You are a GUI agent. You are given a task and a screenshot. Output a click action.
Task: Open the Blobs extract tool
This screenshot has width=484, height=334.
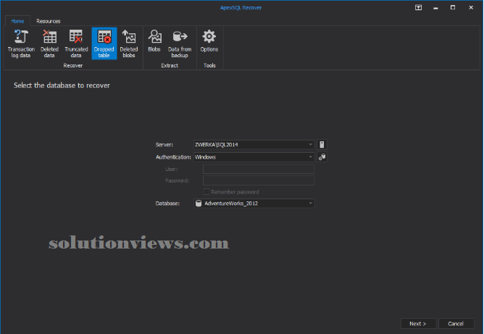click(154, 41)
